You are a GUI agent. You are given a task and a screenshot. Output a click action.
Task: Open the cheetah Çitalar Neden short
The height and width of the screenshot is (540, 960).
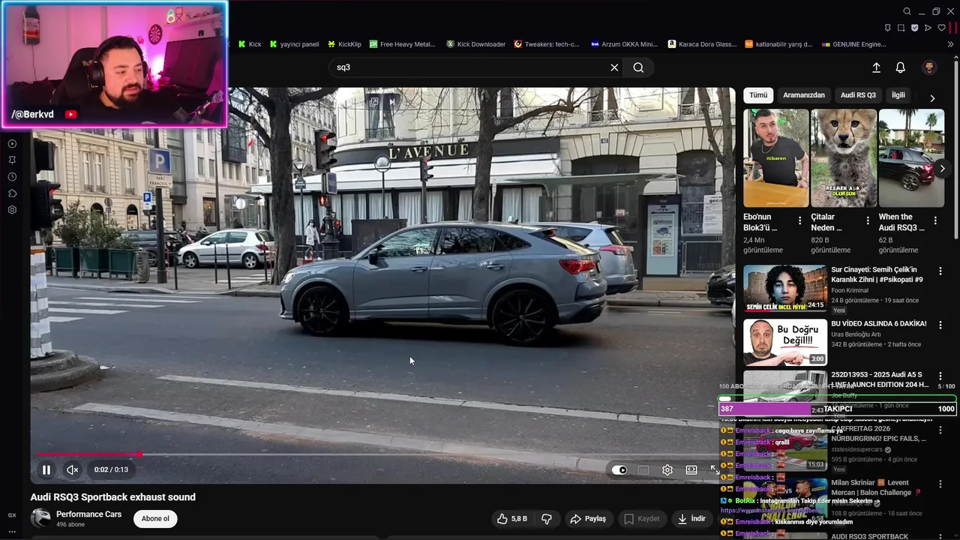pos(844,158)
